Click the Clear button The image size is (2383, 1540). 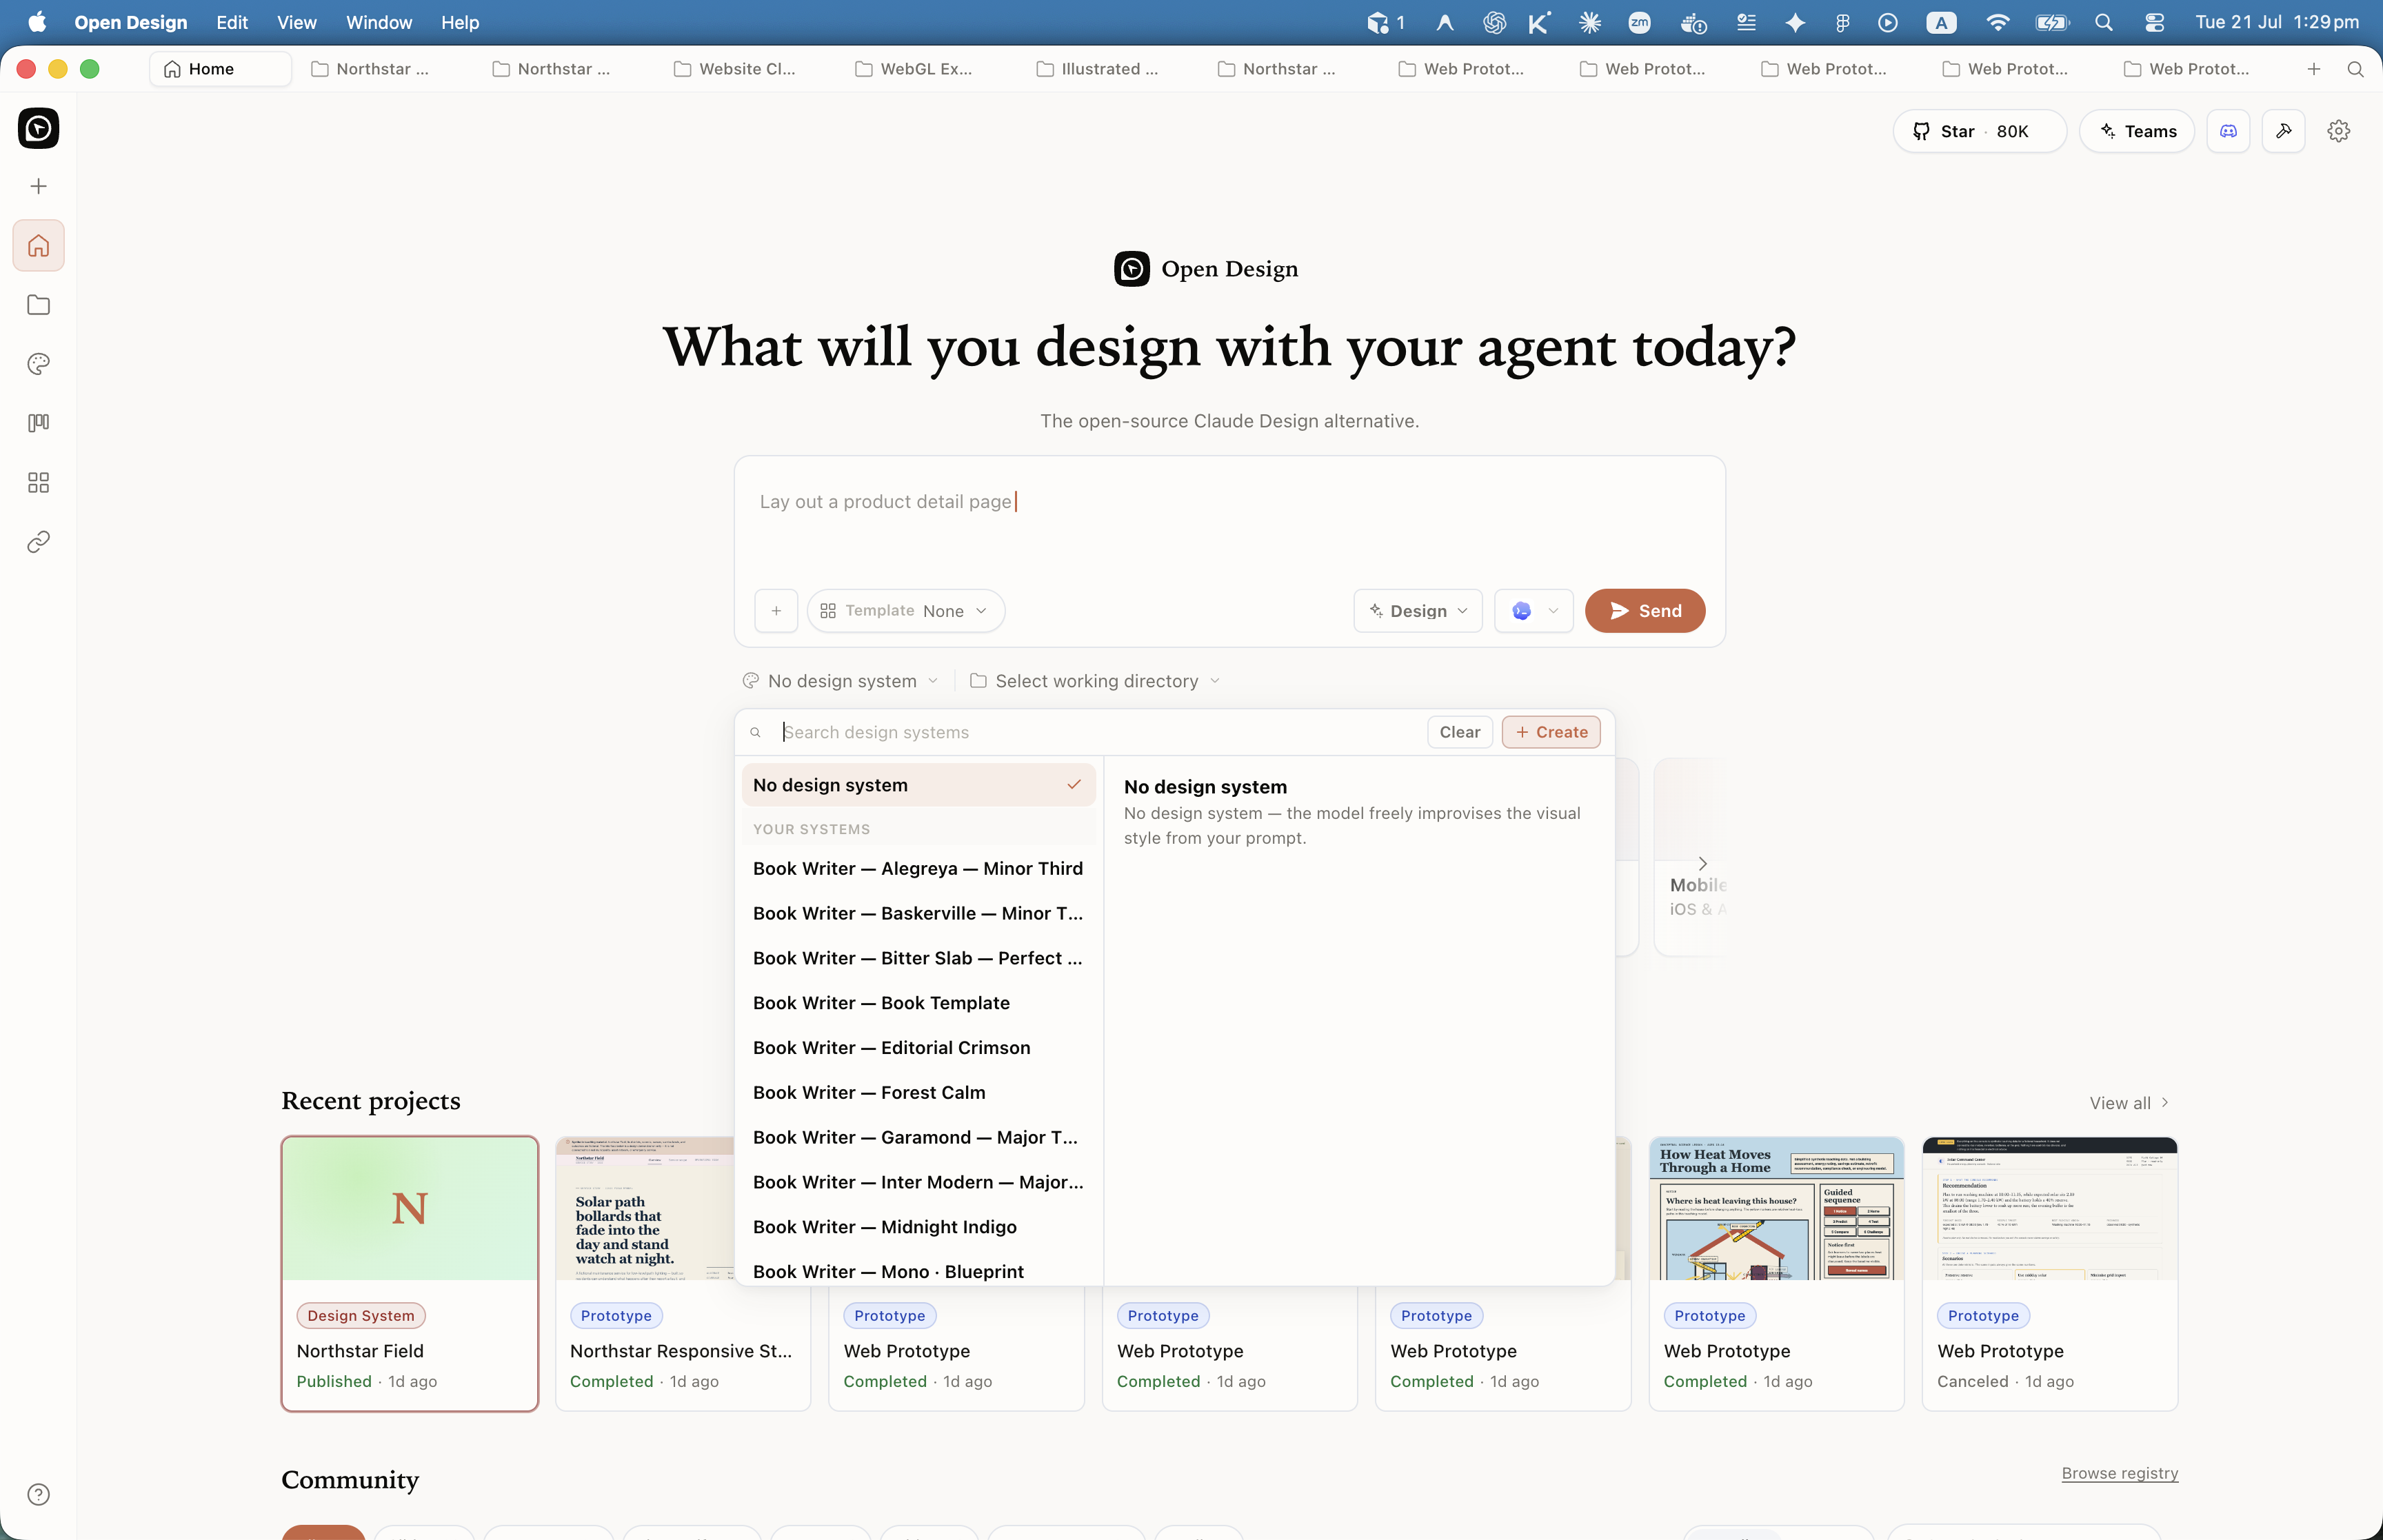click(1459, 733)
